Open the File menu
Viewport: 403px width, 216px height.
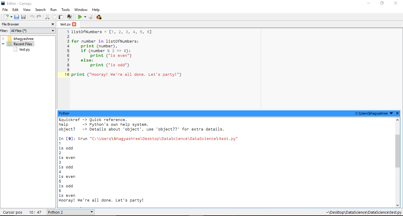(x=5, y=10)
